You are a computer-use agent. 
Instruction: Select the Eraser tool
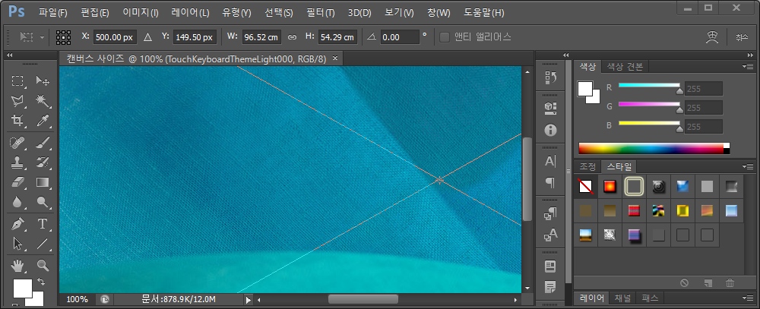click(18, 181)
